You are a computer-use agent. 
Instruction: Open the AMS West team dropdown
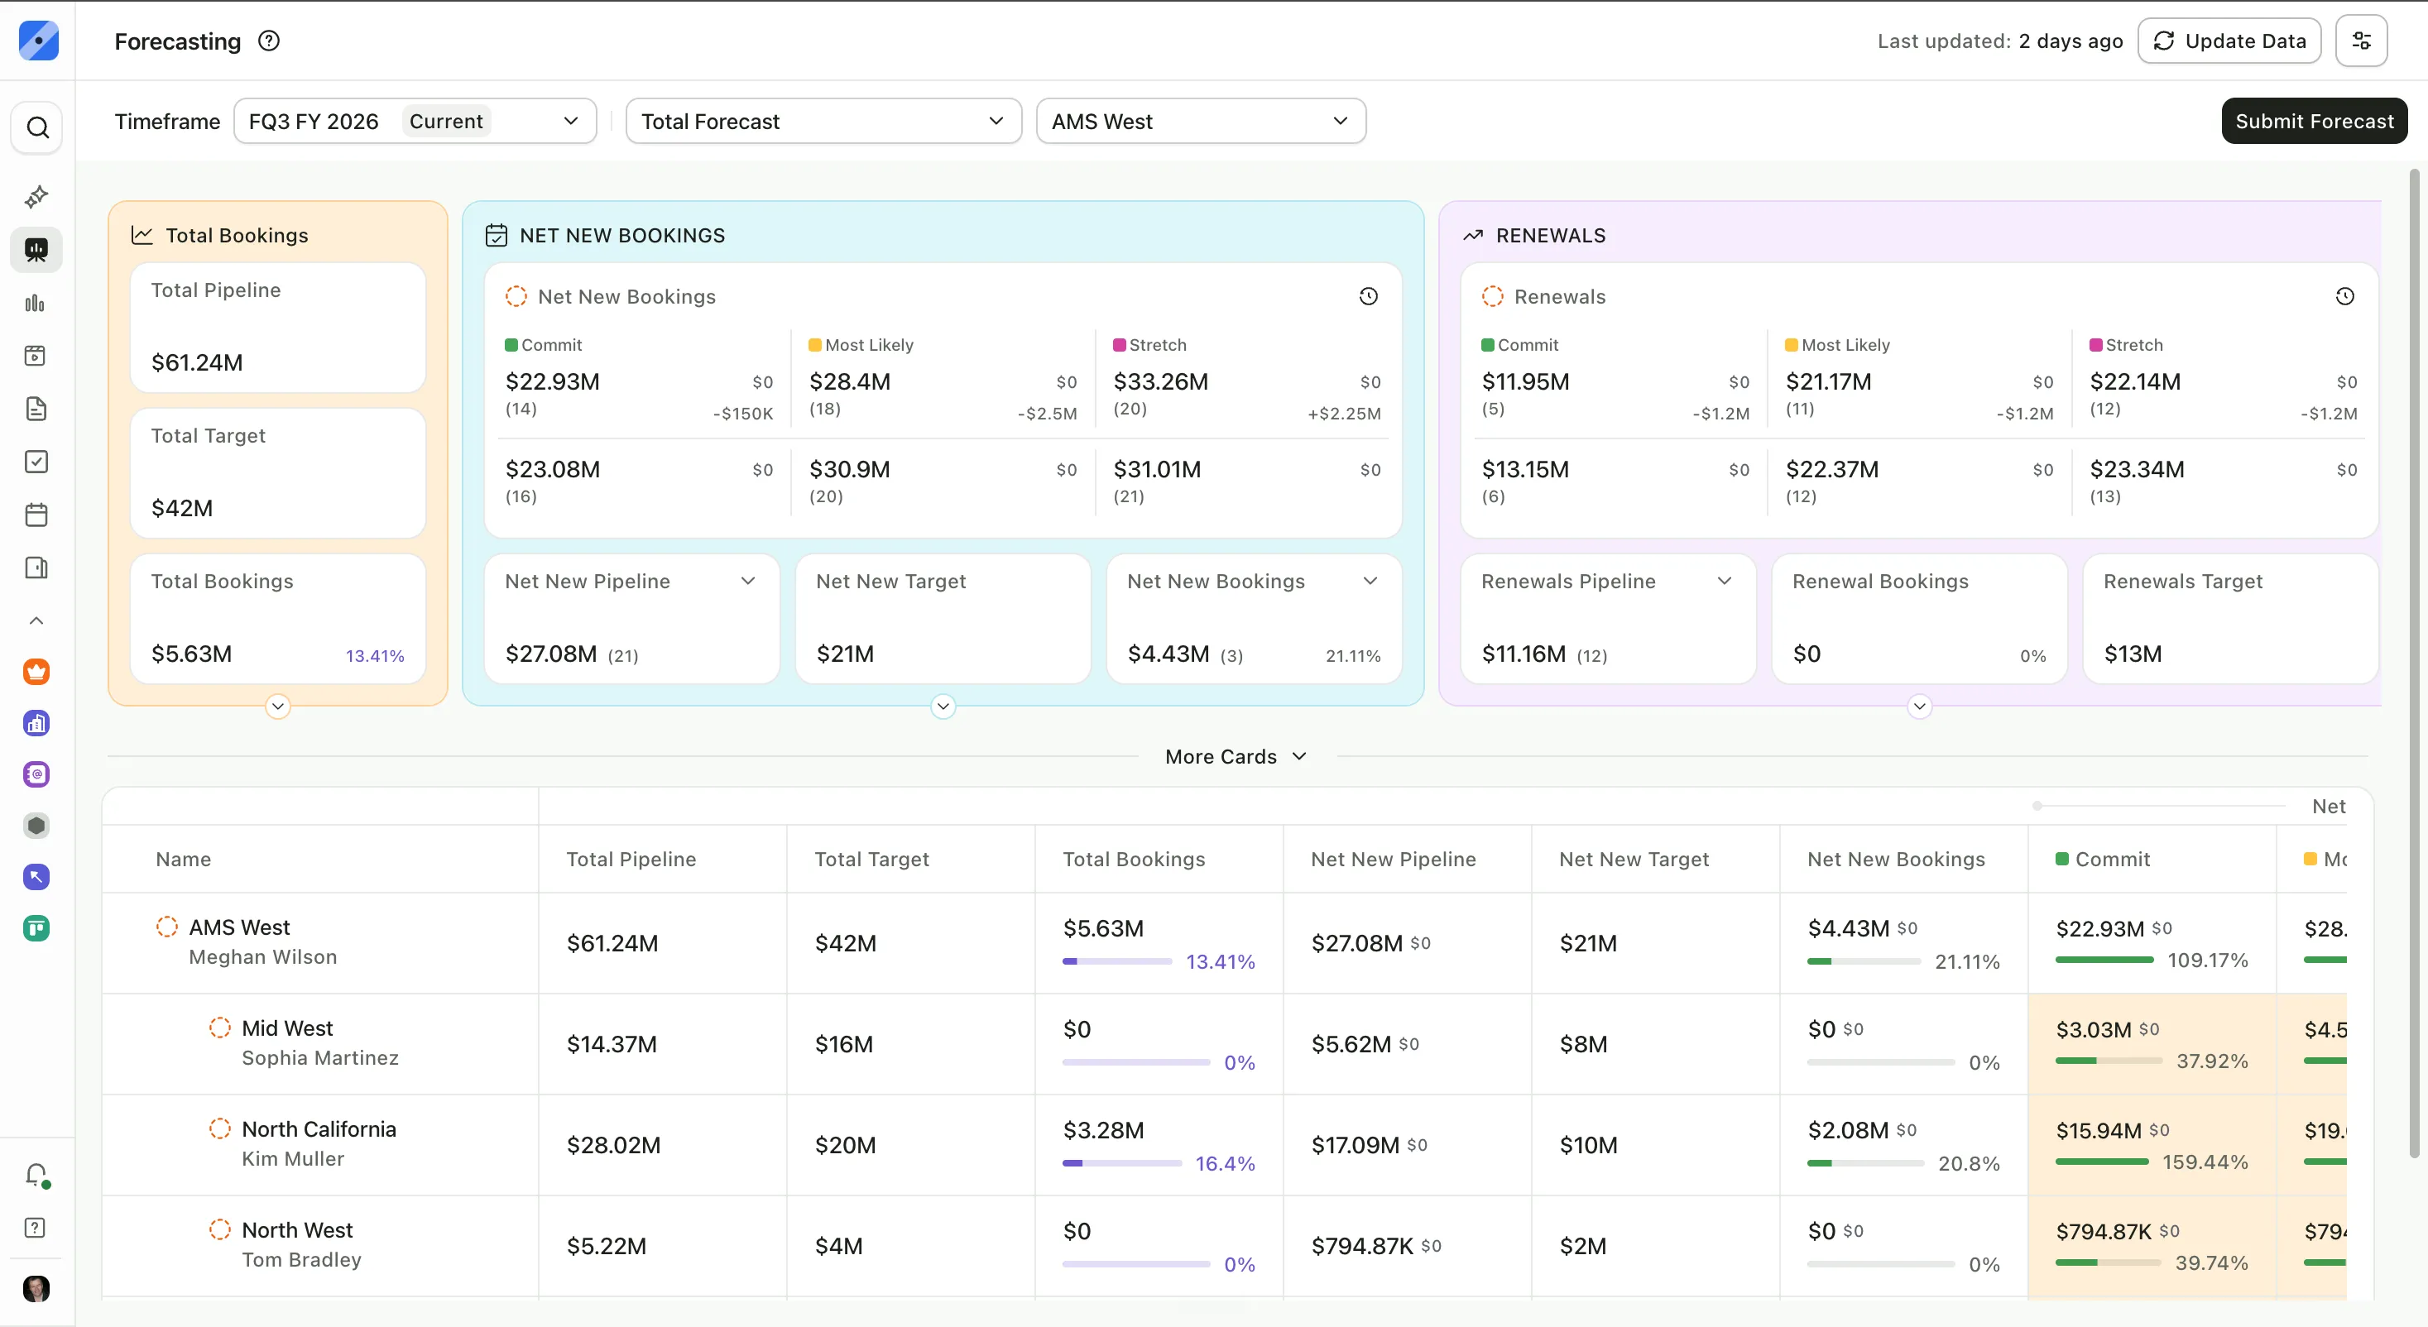click(1201, 121)
